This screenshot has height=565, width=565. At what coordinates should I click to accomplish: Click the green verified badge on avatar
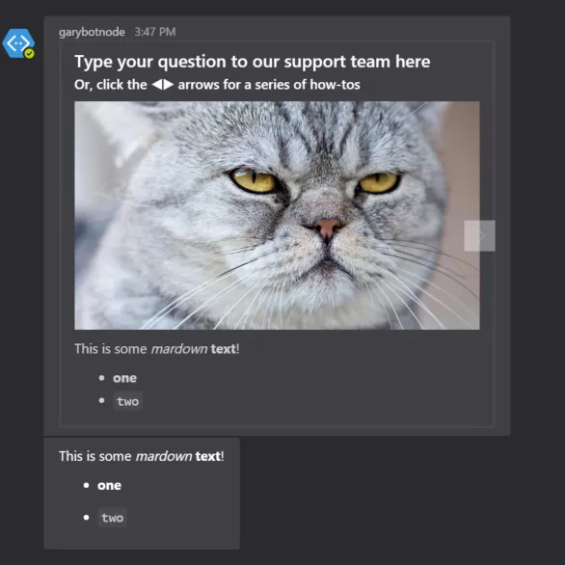(29, 54)
